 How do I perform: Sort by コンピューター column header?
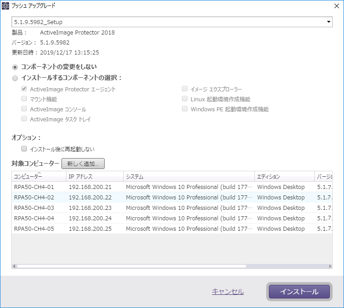tap(39, 177)
